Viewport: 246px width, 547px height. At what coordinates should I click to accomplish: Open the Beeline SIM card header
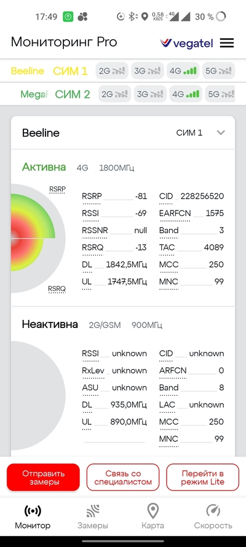coord(123,132)
